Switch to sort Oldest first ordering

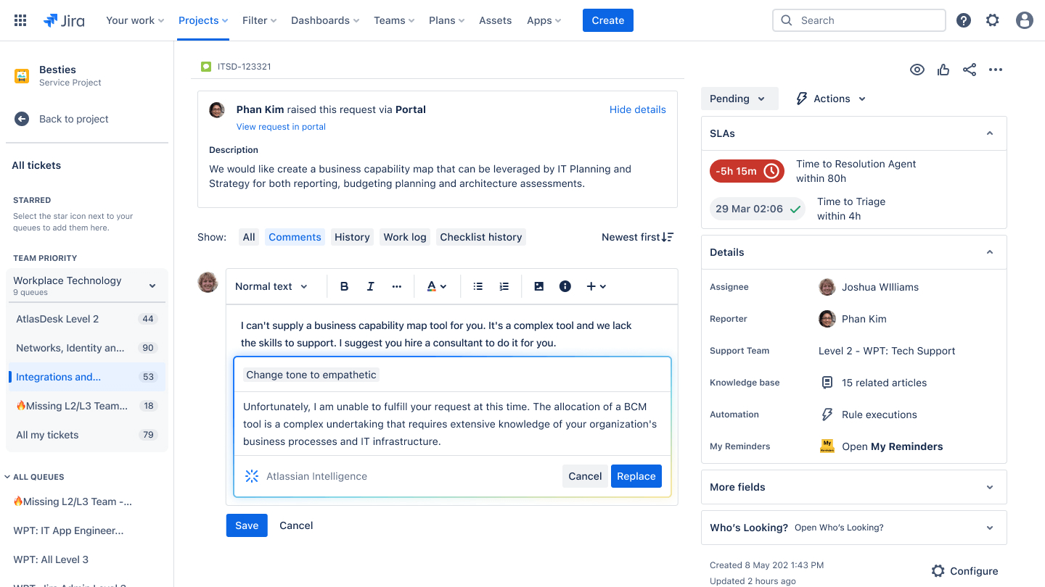click(x=637, y=236)
